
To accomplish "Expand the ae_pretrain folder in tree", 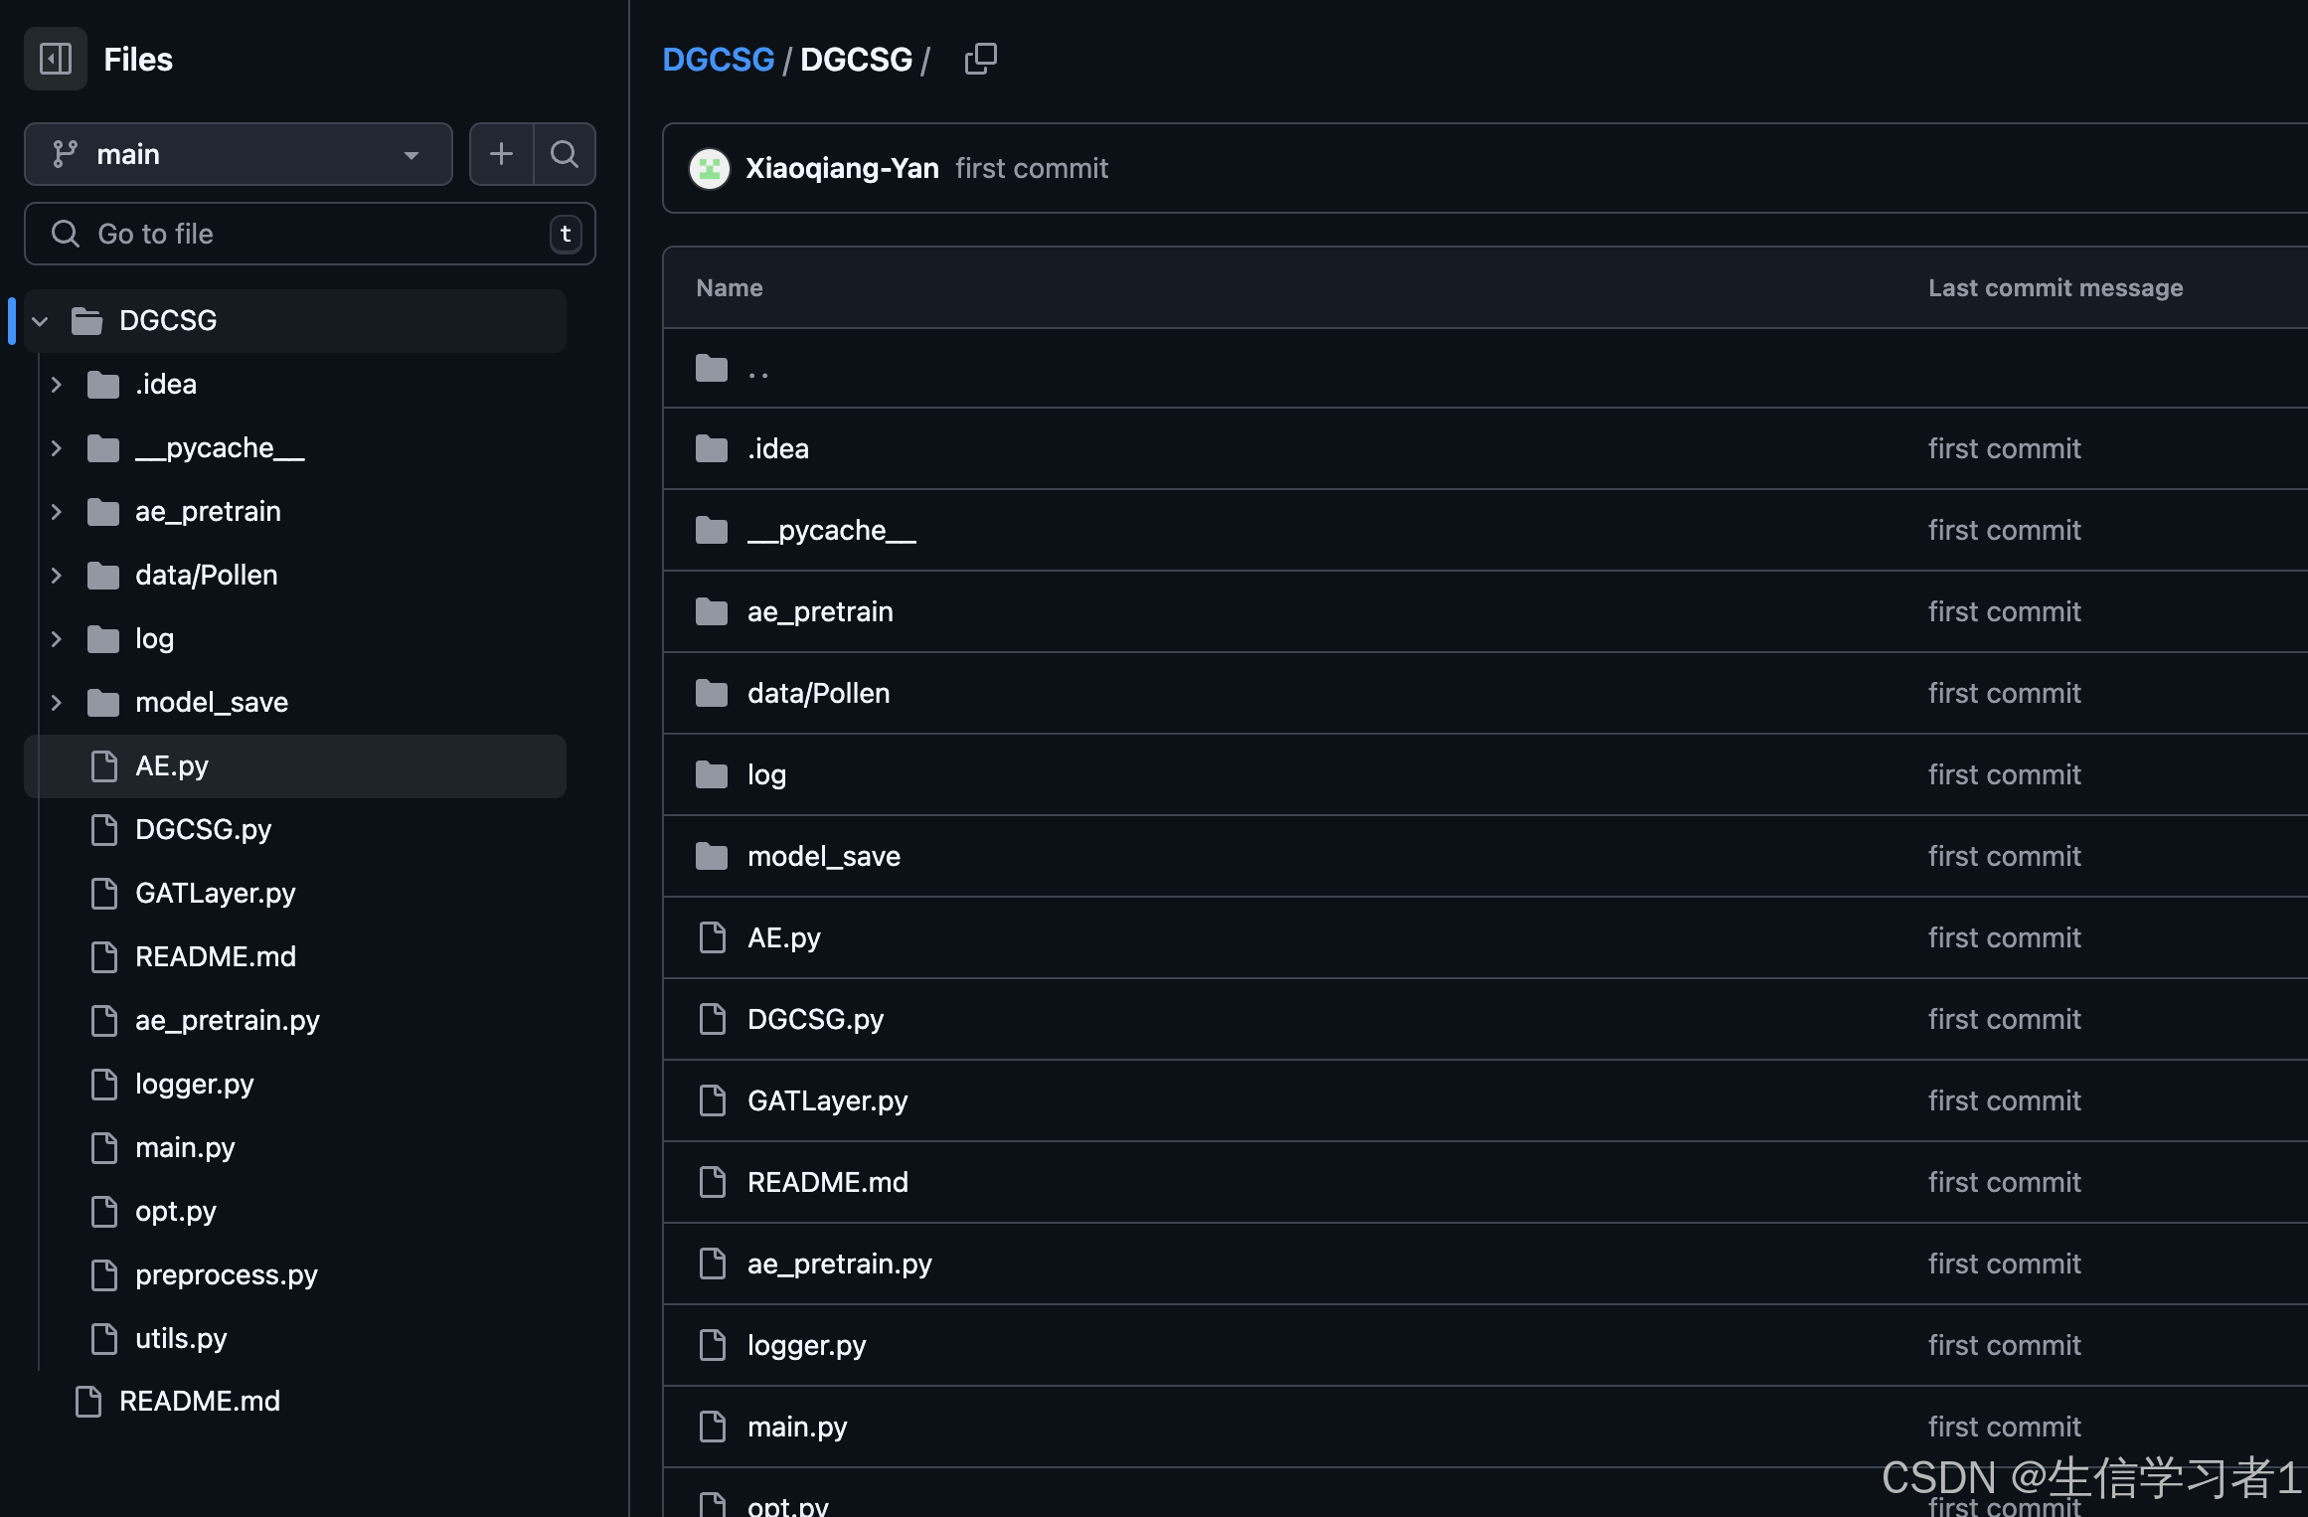I will click(x=57, y=512).
